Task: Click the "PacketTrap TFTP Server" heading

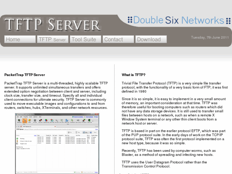Action: 25,75
